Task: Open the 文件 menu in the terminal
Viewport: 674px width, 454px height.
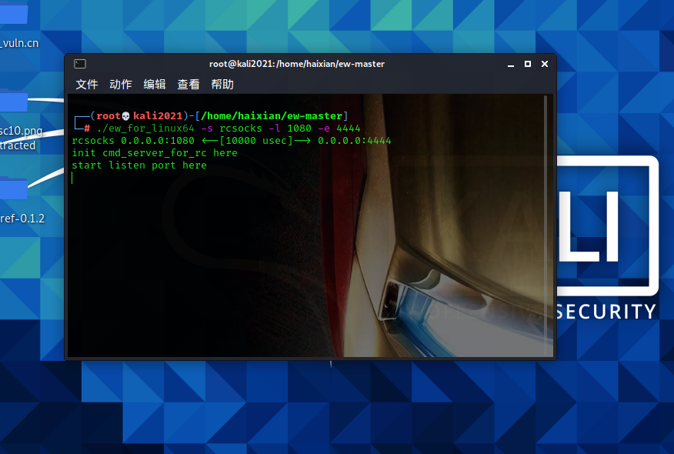Action: click(87, 85)
